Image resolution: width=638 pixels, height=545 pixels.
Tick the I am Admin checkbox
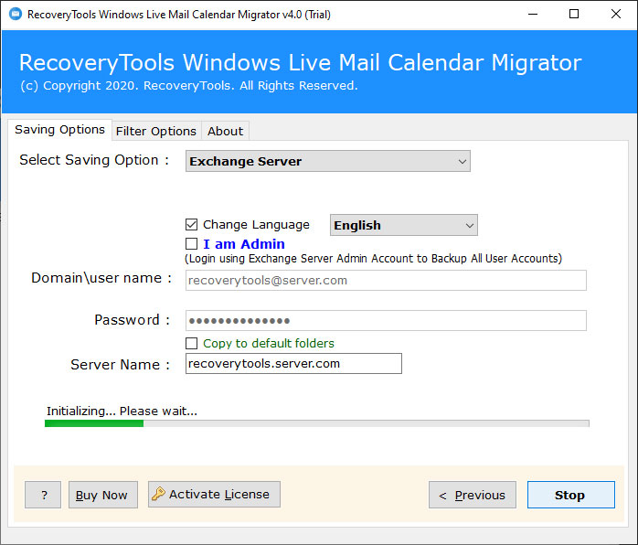coord(191,244)
